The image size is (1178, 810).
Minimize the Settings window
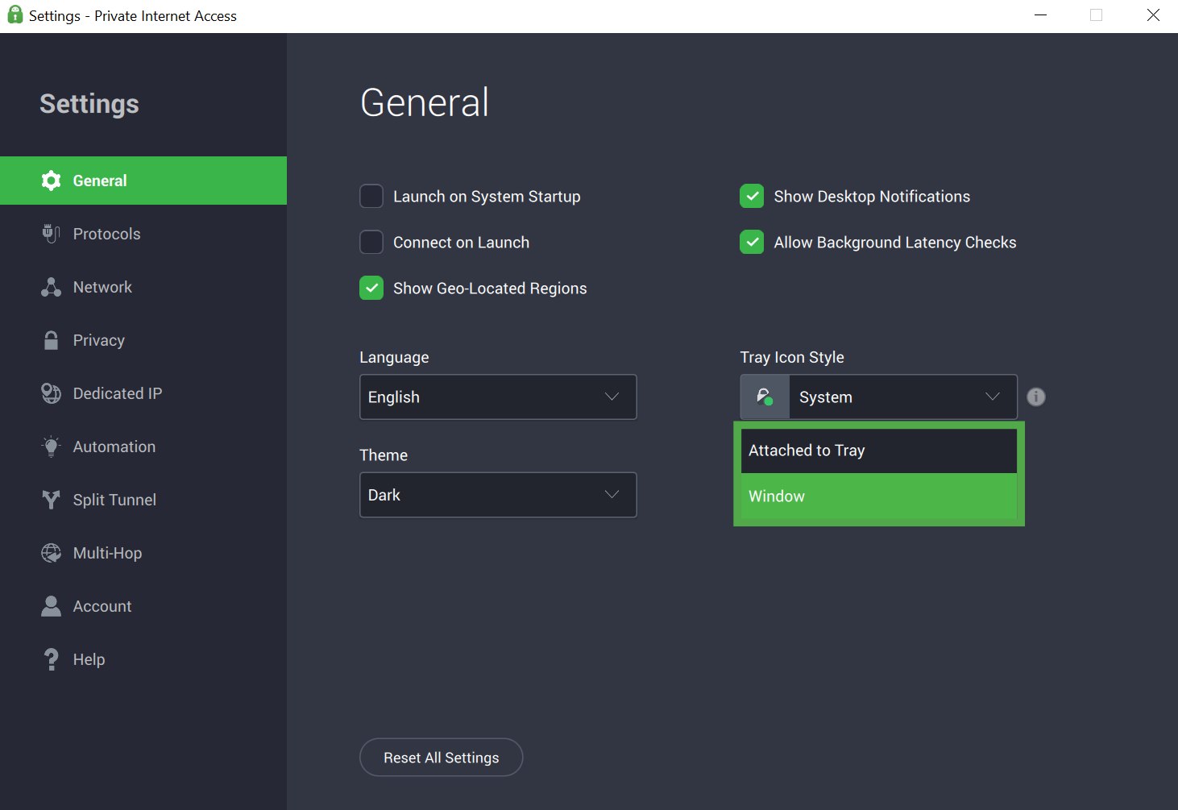tap(1040, 15)
